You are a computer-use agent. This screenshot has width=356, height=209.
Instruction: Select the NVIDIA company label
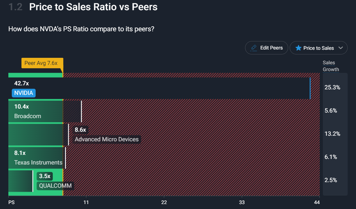click(x=23, y=93)
